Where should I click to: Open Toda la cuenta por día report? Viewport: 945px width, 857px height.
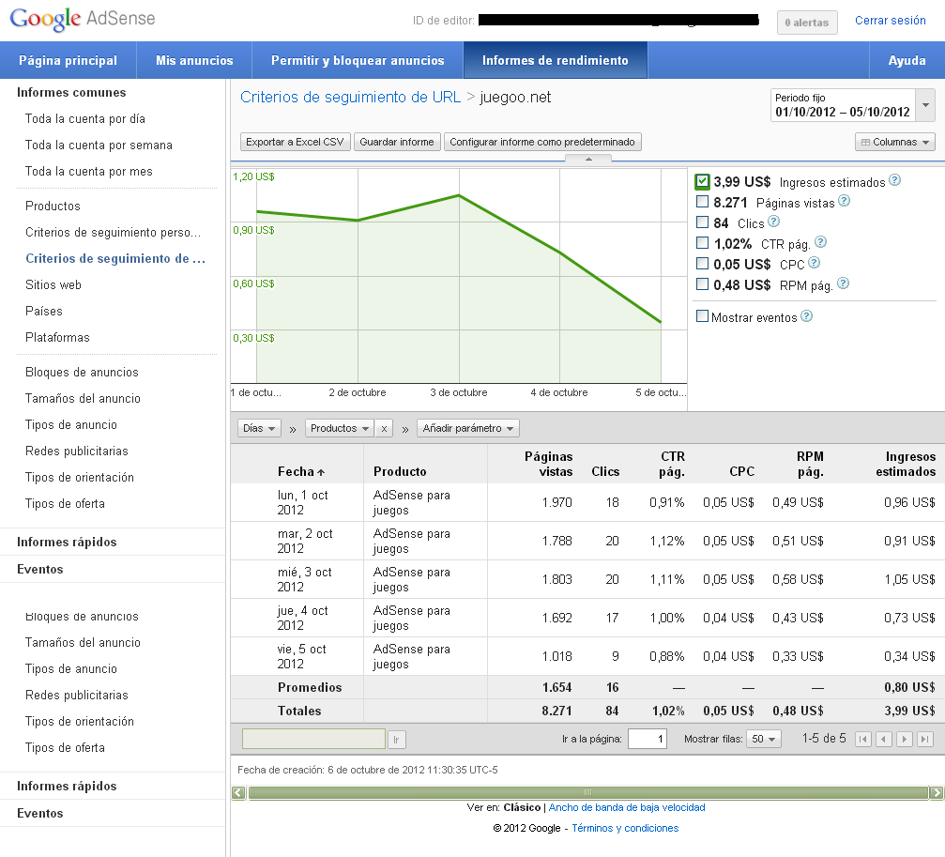85,118
